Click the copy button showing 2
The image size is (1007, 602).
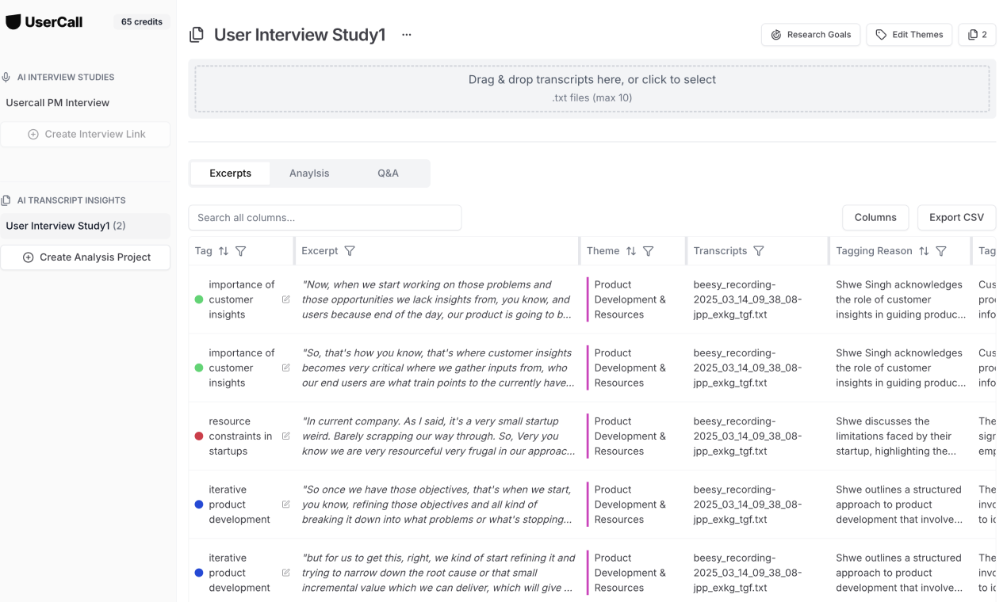tap(977, 35)
